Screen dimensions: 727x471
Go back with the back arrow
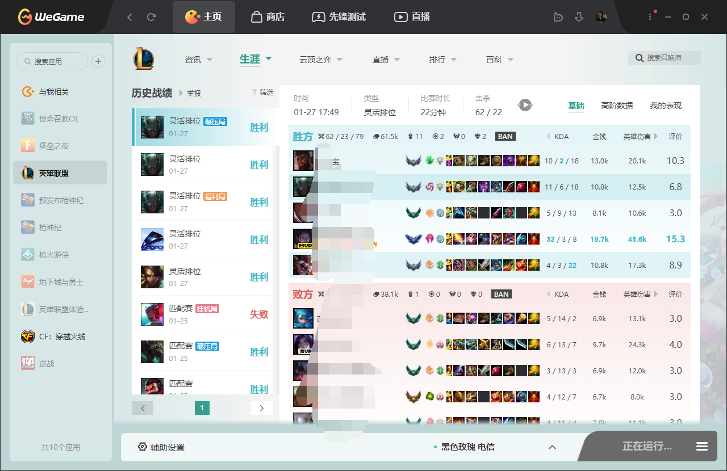[129, 17]
